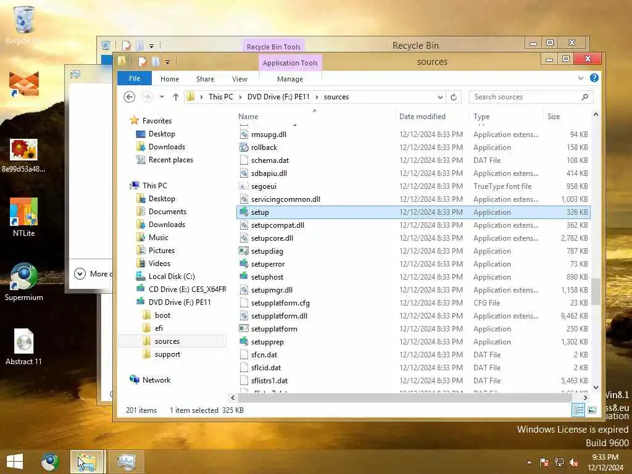
Task: Select the rollback application file
Action: (x=264, y=147)
